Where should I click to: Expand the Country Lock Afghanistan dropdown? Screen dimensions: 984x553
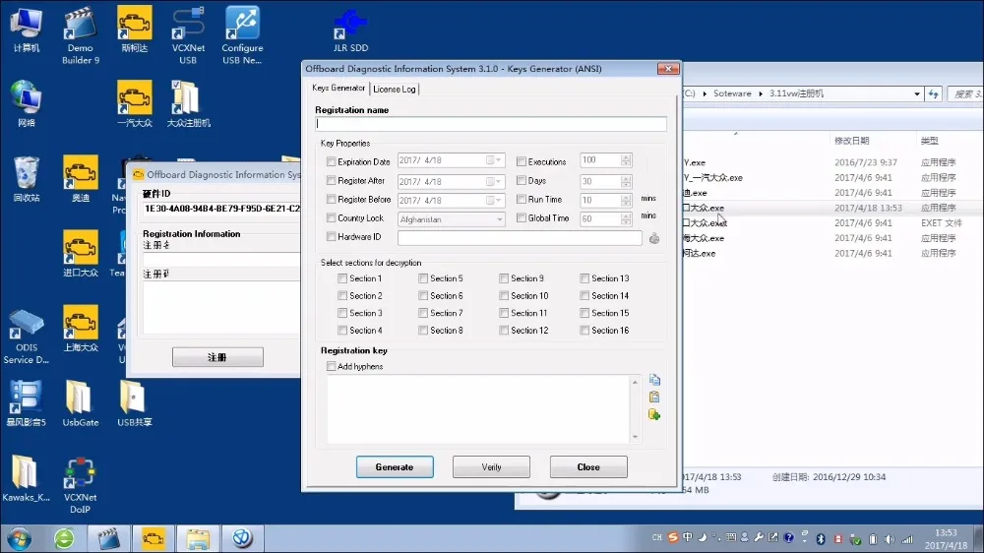coord(500,219)
